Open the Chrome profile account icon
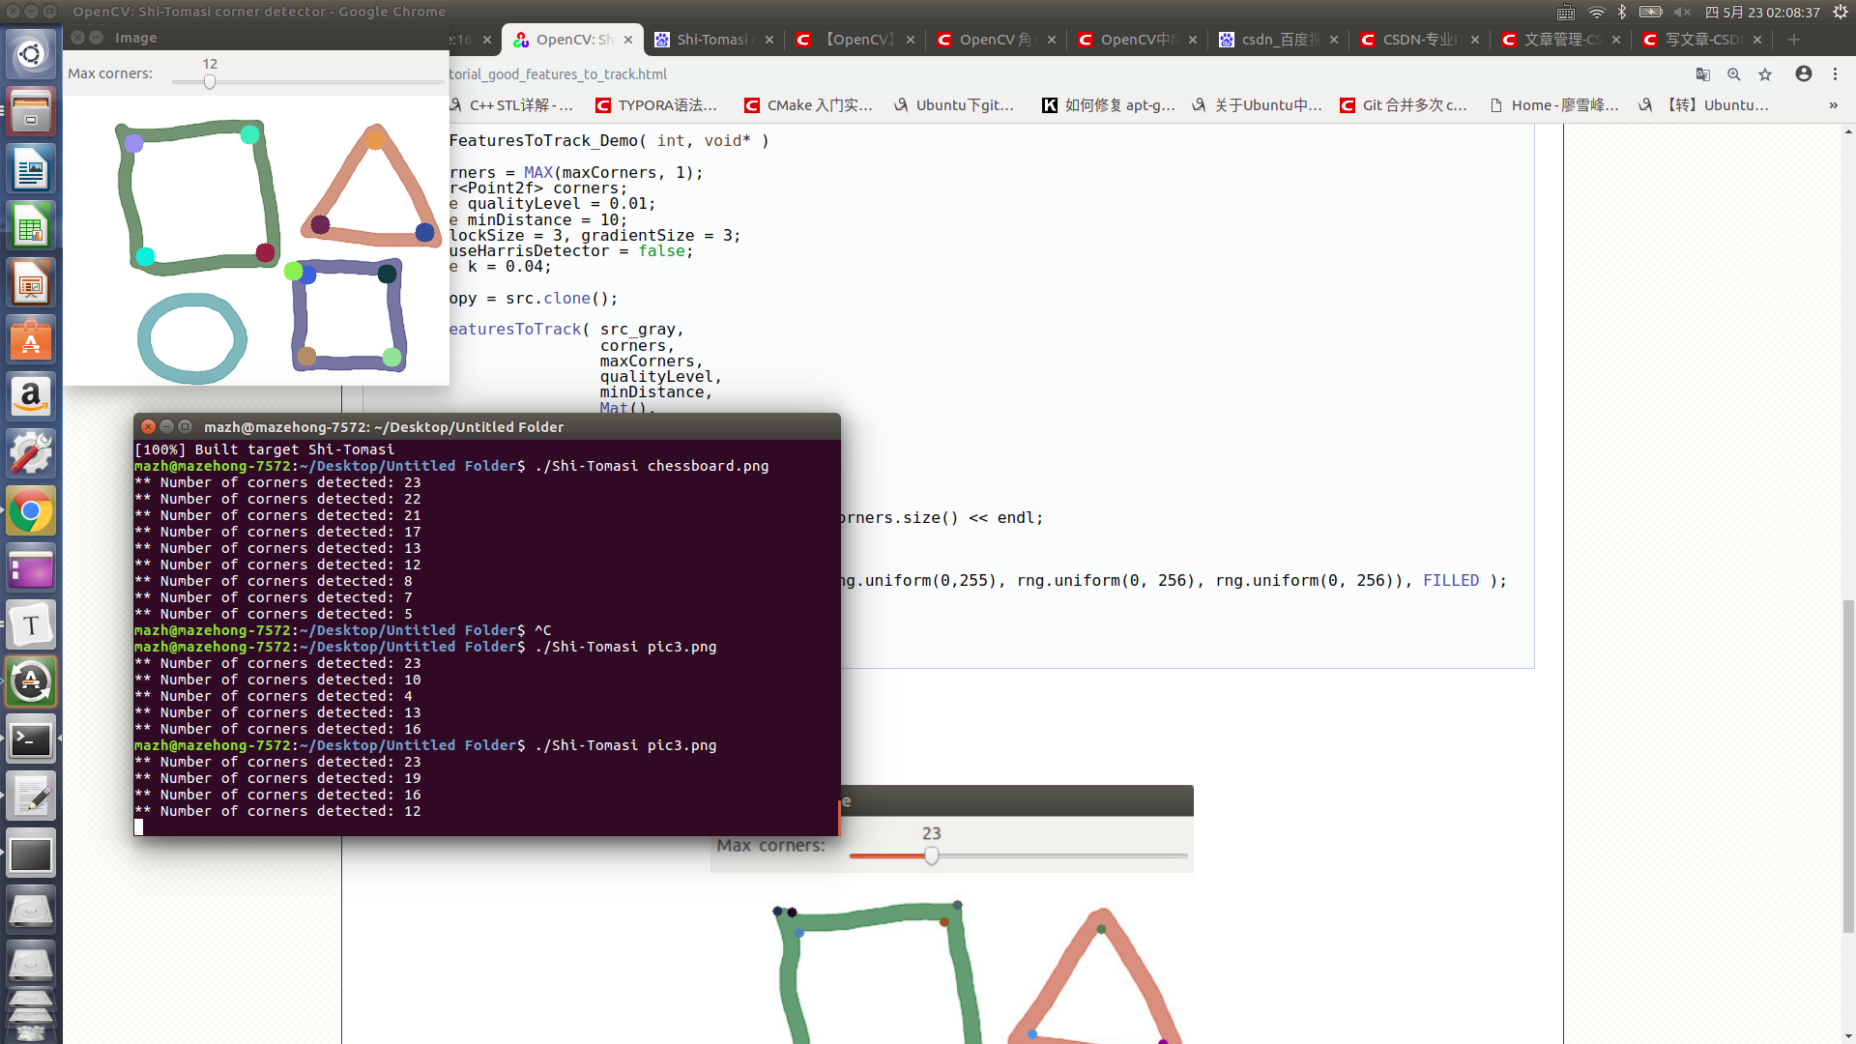 (1803, 74)
